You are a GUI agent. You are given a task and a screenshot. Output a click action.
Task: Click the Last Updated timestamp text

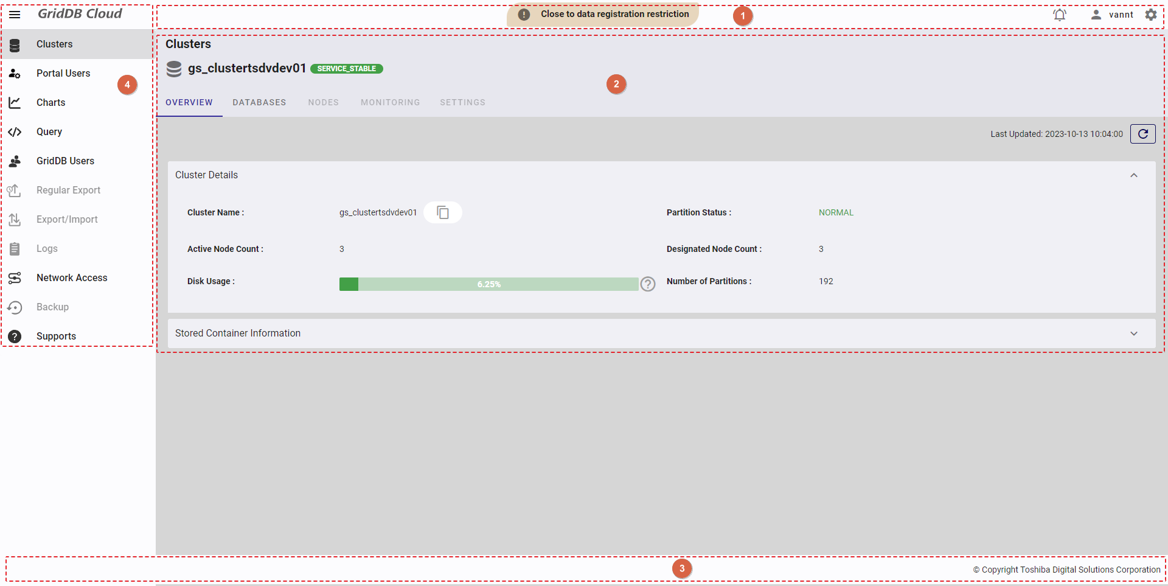coord(1057,134)
